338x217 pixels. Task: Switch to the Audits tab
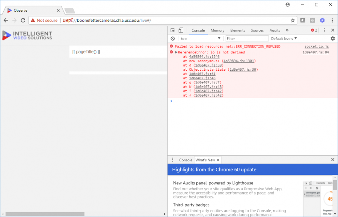click(x=275, y=30)
